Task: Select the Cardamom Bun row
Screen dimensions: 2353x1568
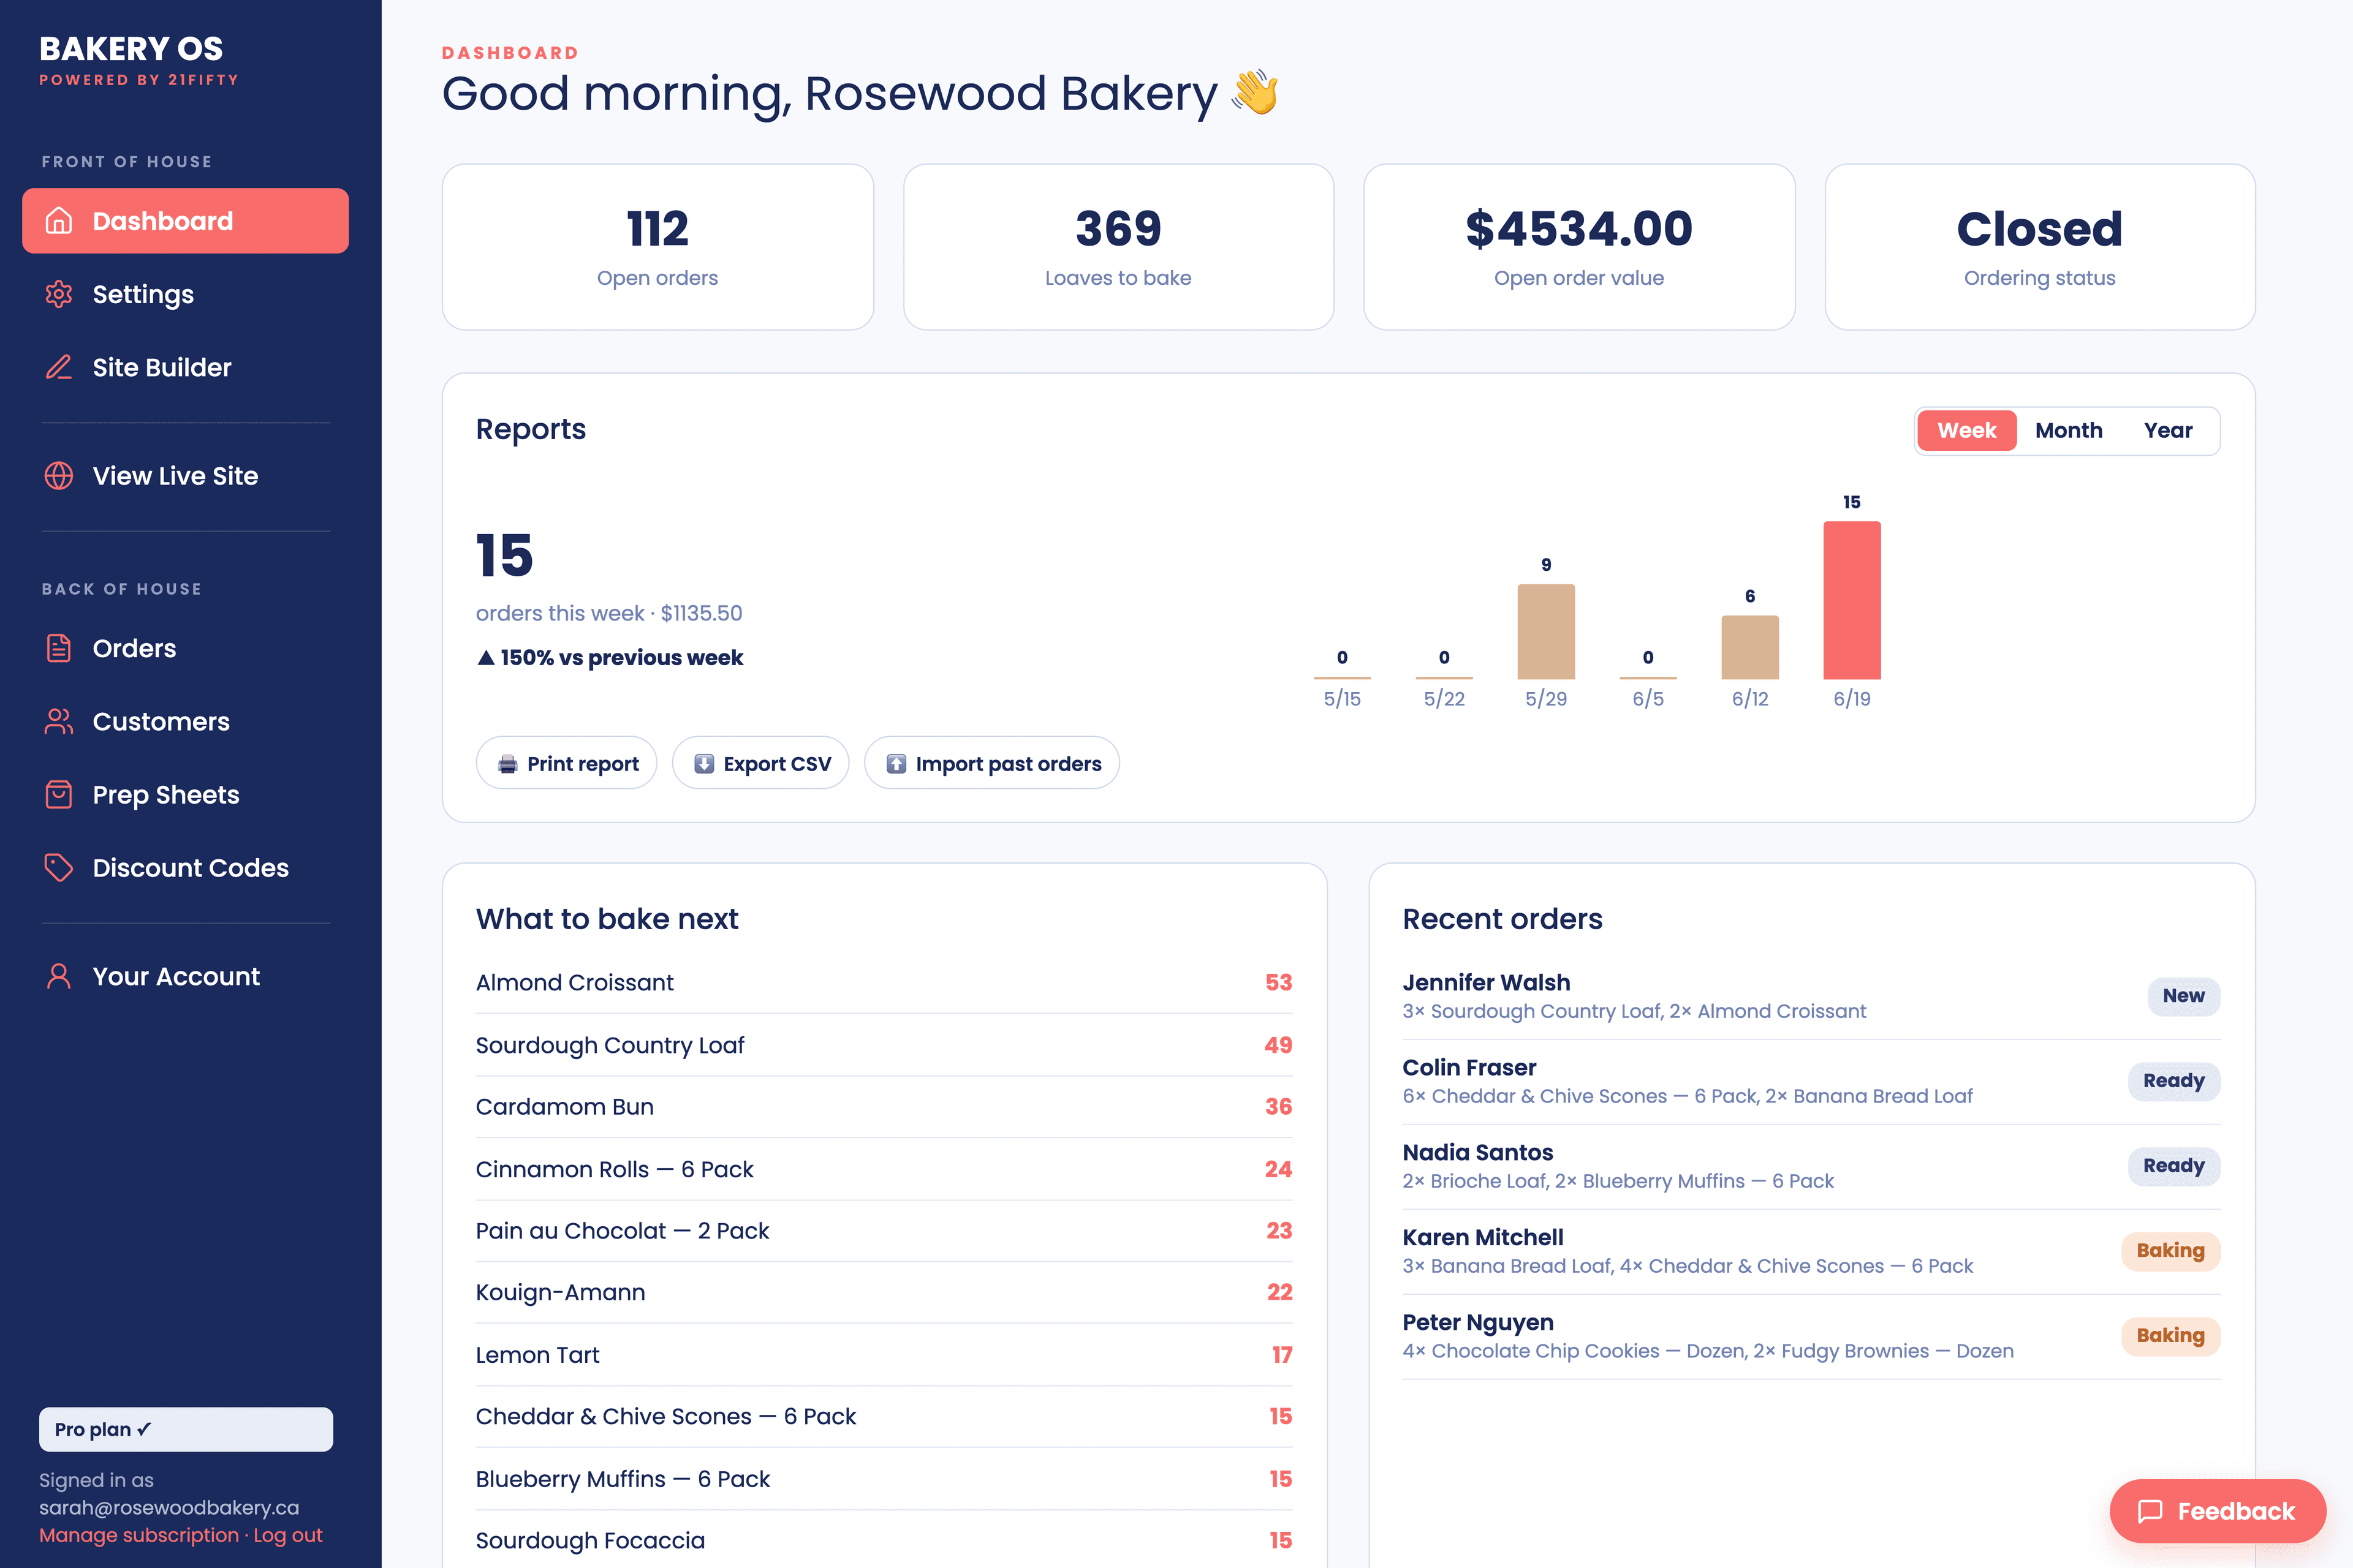Action: [884, 1107]
